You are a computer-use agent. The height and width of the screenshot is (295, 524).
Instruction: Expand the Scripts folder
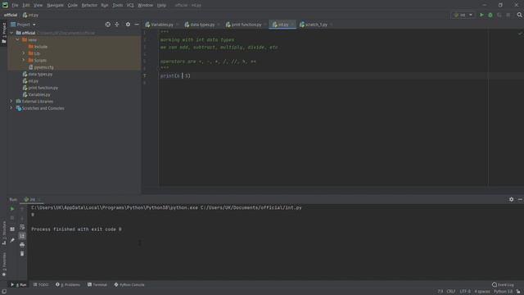point(24,60)
